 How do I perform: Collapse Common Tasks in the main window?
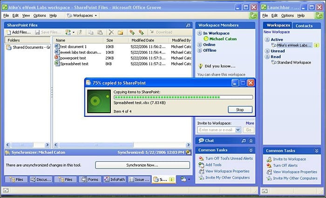coord(251,150)
